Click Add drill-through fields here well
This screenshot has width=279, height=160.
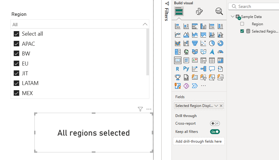point(199,141)
